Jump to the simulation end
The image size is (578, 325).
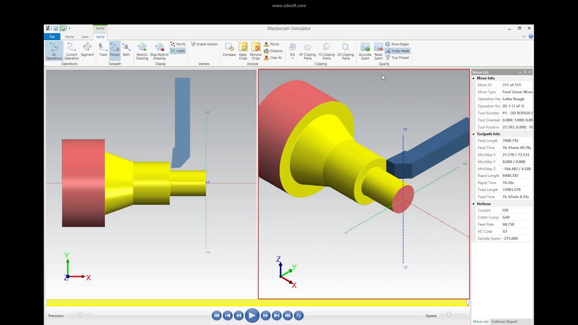pyautogui.click(x=288, y=316)
